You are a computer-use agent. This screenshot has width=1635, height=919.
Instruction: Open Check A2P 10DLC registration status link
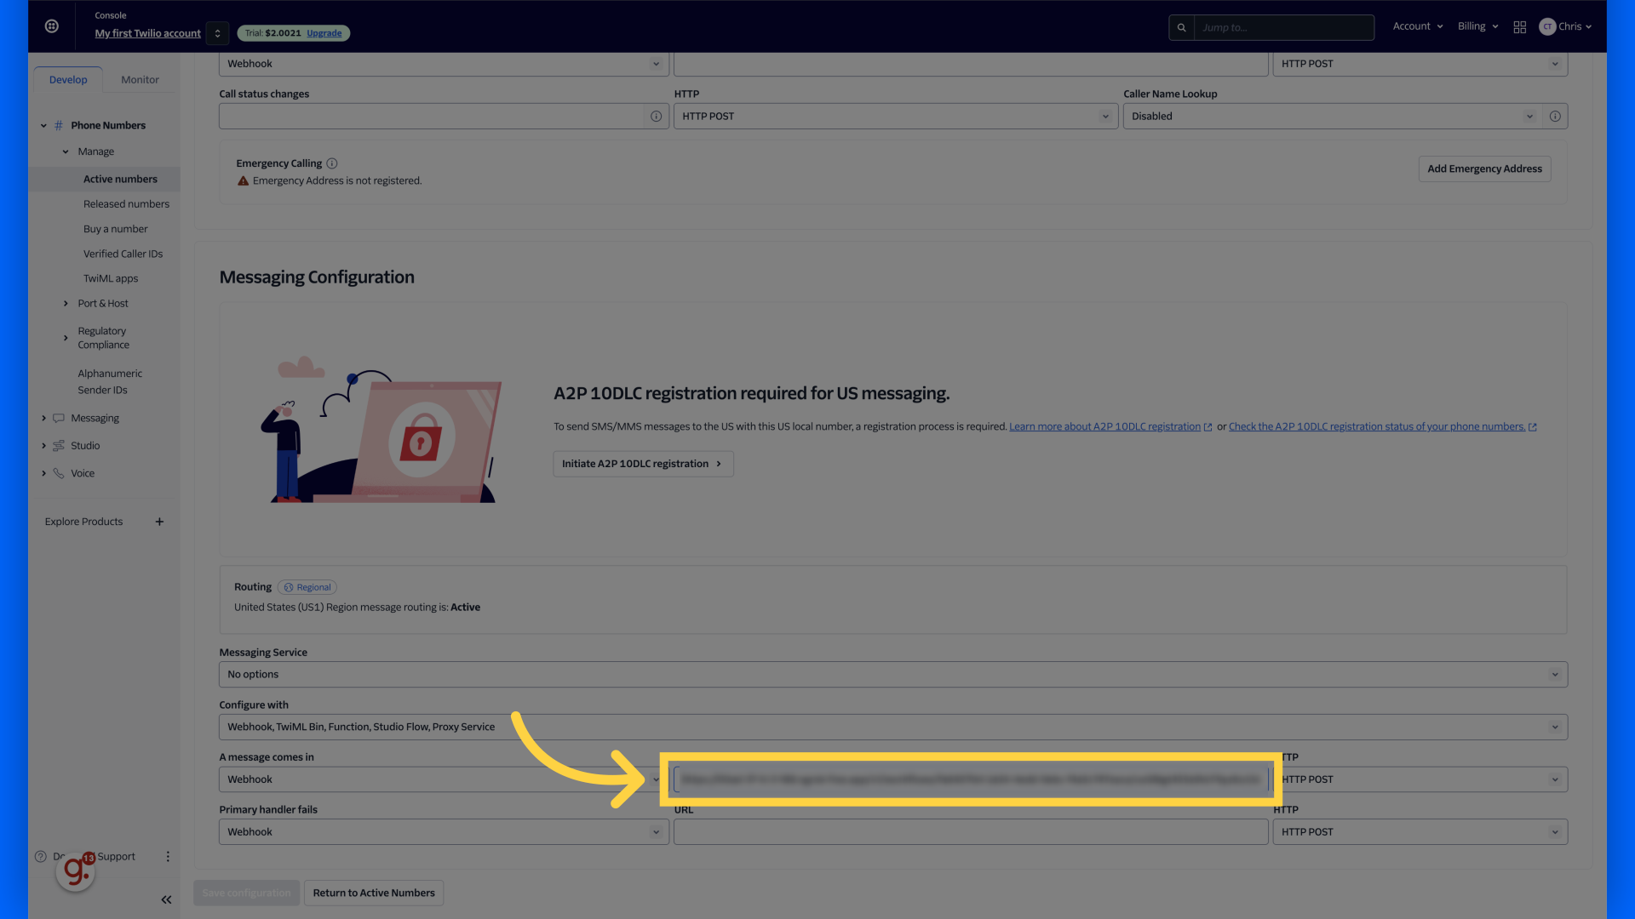point(1383,427)
